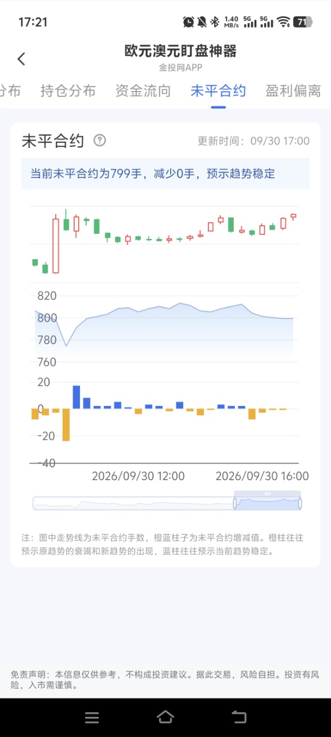The image size is (331, 737).
Task: Click the right handle of chart range slider
Action: pyautogui.click(x=300, y=503)
